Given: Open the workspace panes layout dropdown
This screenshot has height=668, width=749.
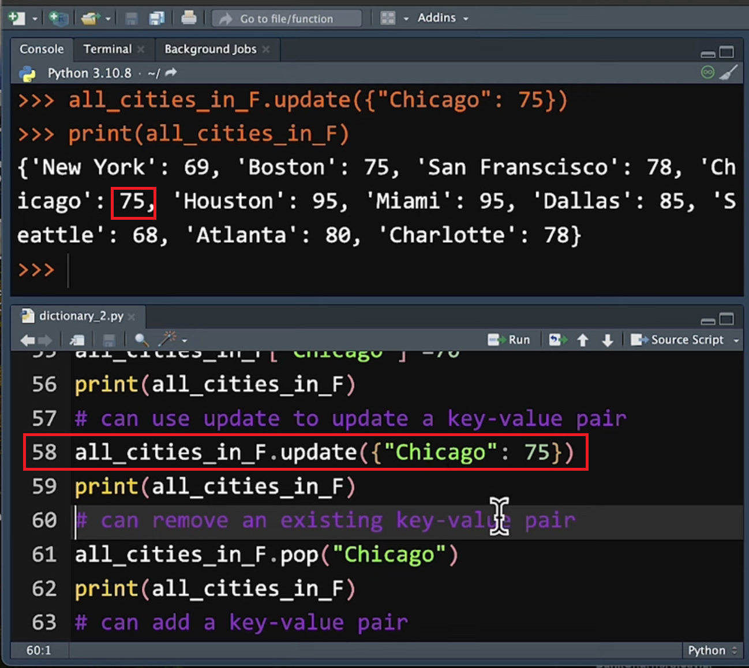Looking at the screenshot, I should [x=394, y=18].
